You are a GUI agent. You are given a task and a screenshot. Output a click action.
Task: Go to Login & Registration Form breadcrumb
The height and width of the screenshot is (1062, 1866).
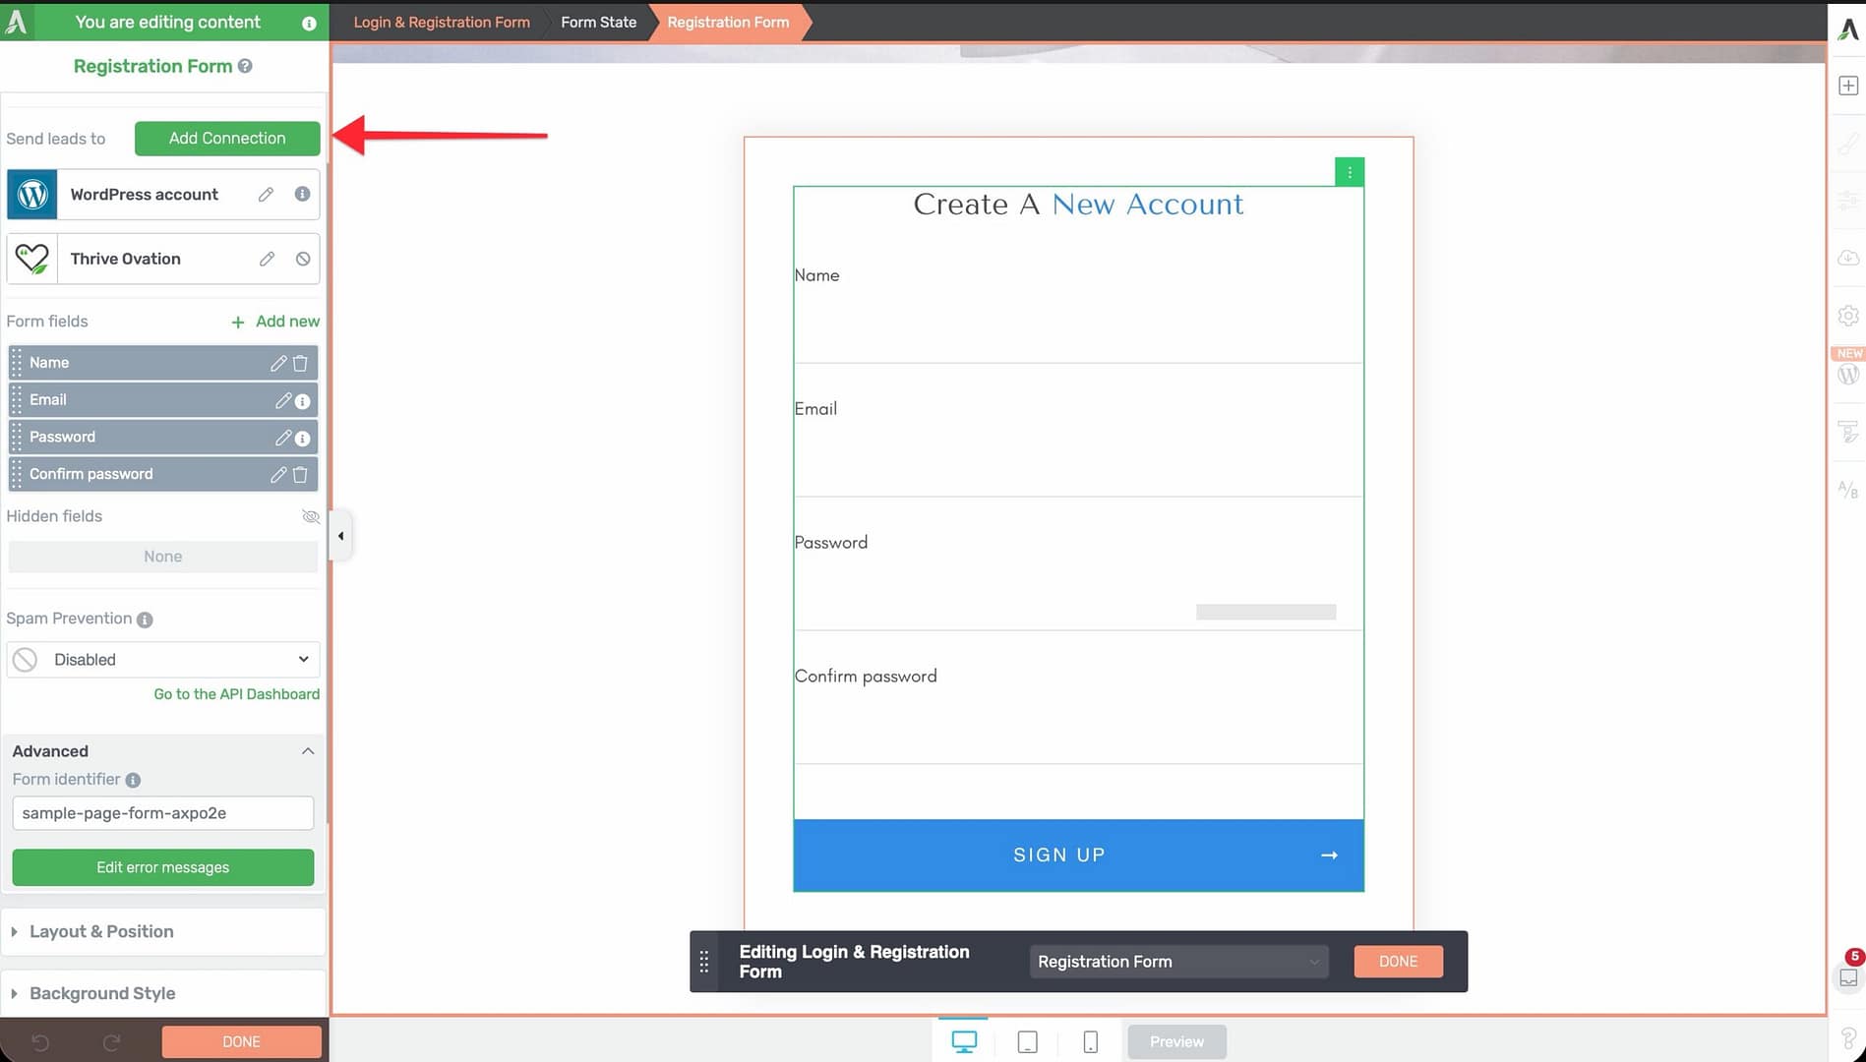[x=442, y=22]
